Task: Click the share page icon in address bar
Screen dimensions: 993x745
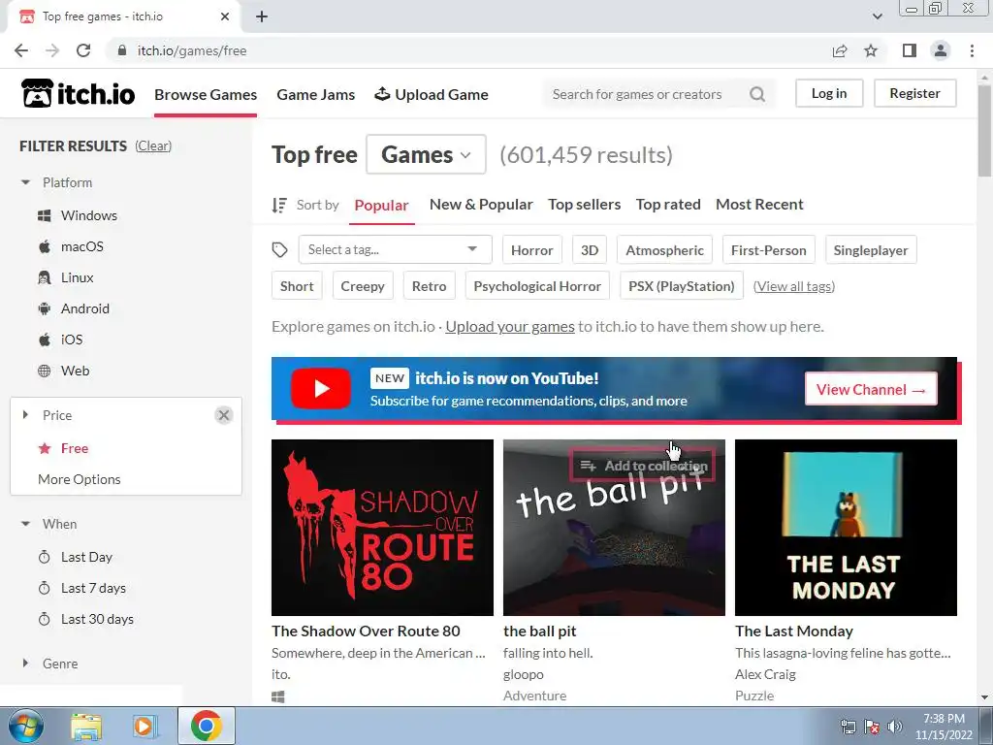Action: click(840, 50)
